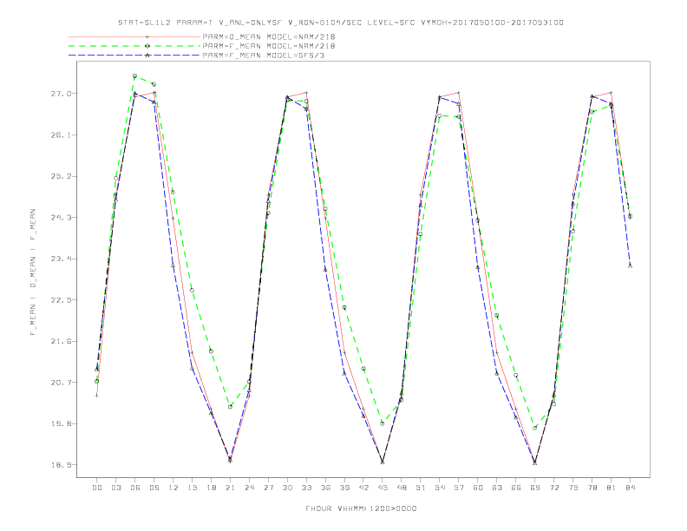Click x-axis tick label '84'
The image size is (687, 531).
630,488
